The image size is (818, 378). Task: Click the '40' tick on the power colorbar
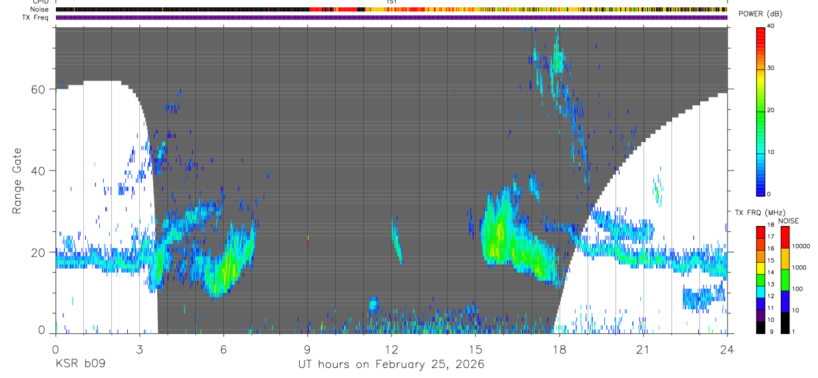coord(770,26)
